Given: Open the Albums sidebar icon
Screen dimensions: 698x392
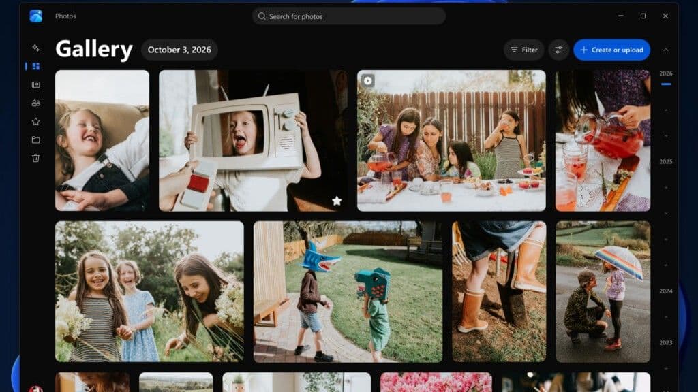Looking at the screenshot, I should (x=35, y=84).
